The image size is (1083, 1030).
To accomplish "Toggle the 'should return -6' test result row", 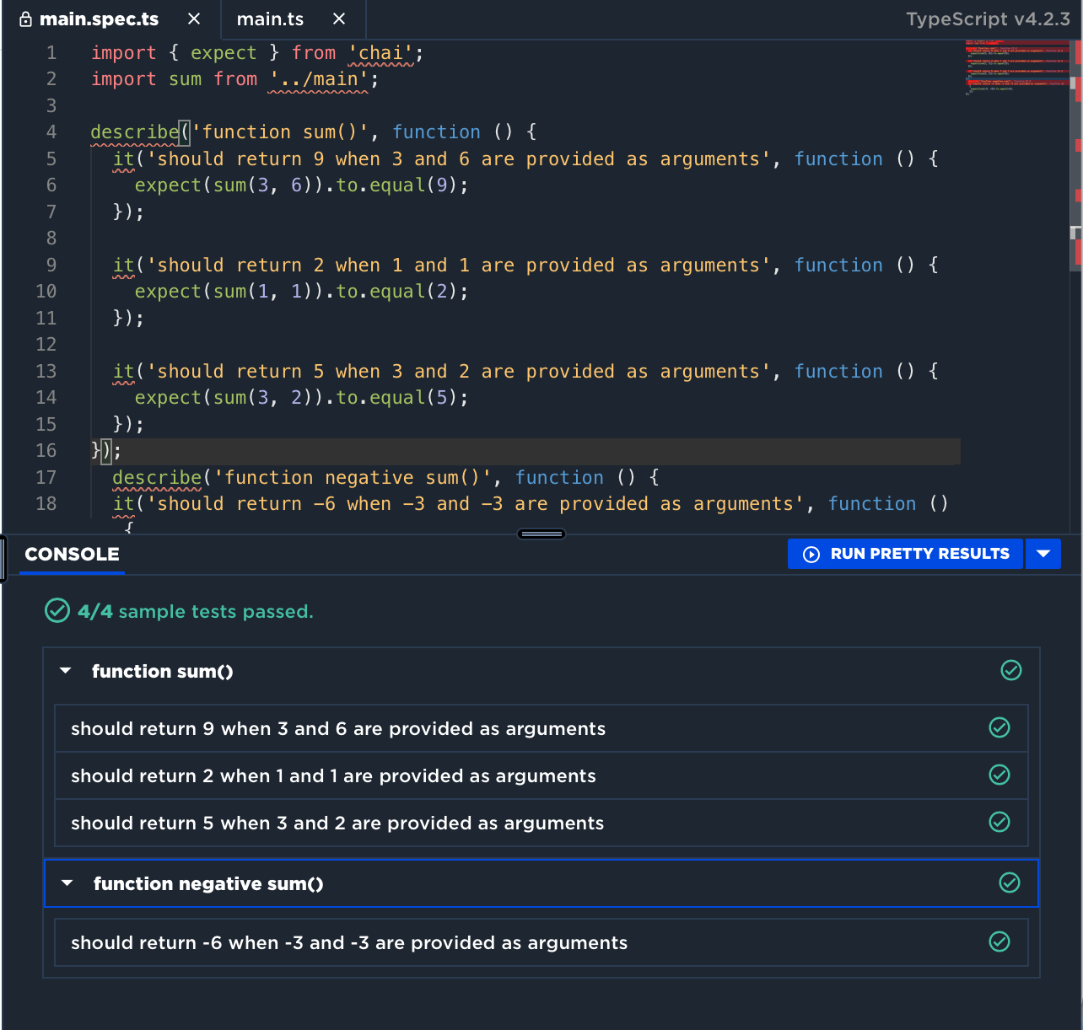I will 540,941.
